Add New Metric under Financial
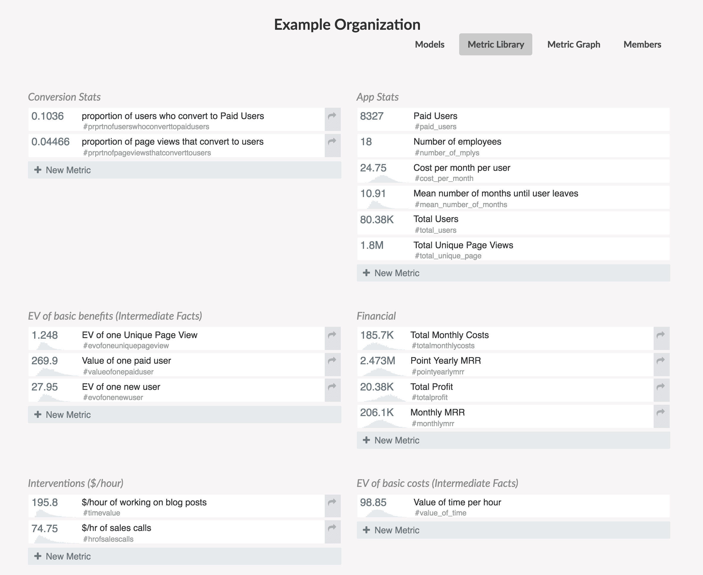The width and height of the screenshot is (703, 575). (x=513, y=440)
